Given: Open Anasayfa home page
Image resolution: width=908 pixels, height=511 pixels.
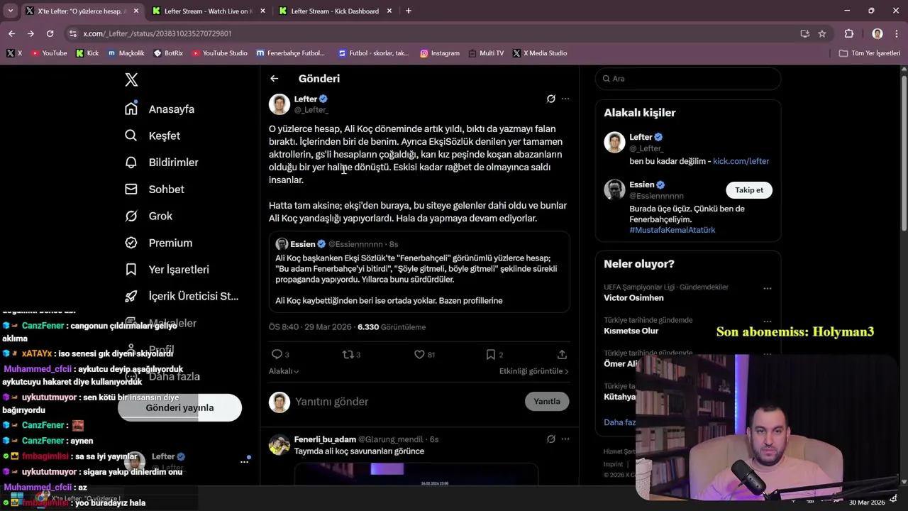Looking at the screenshot, I should 160,109.
